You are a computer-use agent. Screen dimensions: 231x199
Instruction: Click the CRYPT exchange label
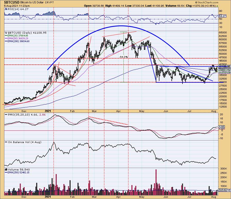click(49, 3)
